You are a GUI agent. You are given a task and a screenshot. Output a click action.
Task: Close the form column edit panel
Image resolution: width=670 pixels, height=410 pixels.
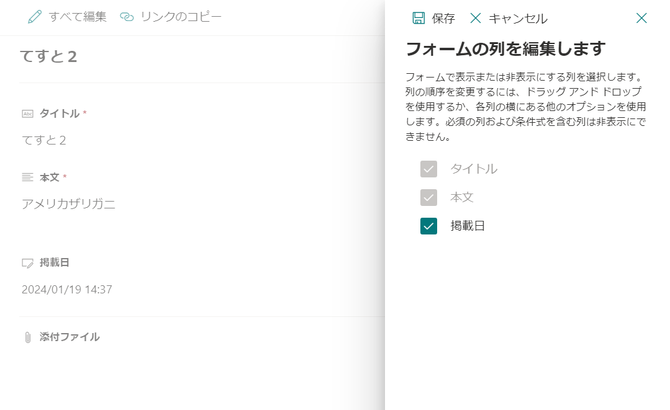point(641,18)
